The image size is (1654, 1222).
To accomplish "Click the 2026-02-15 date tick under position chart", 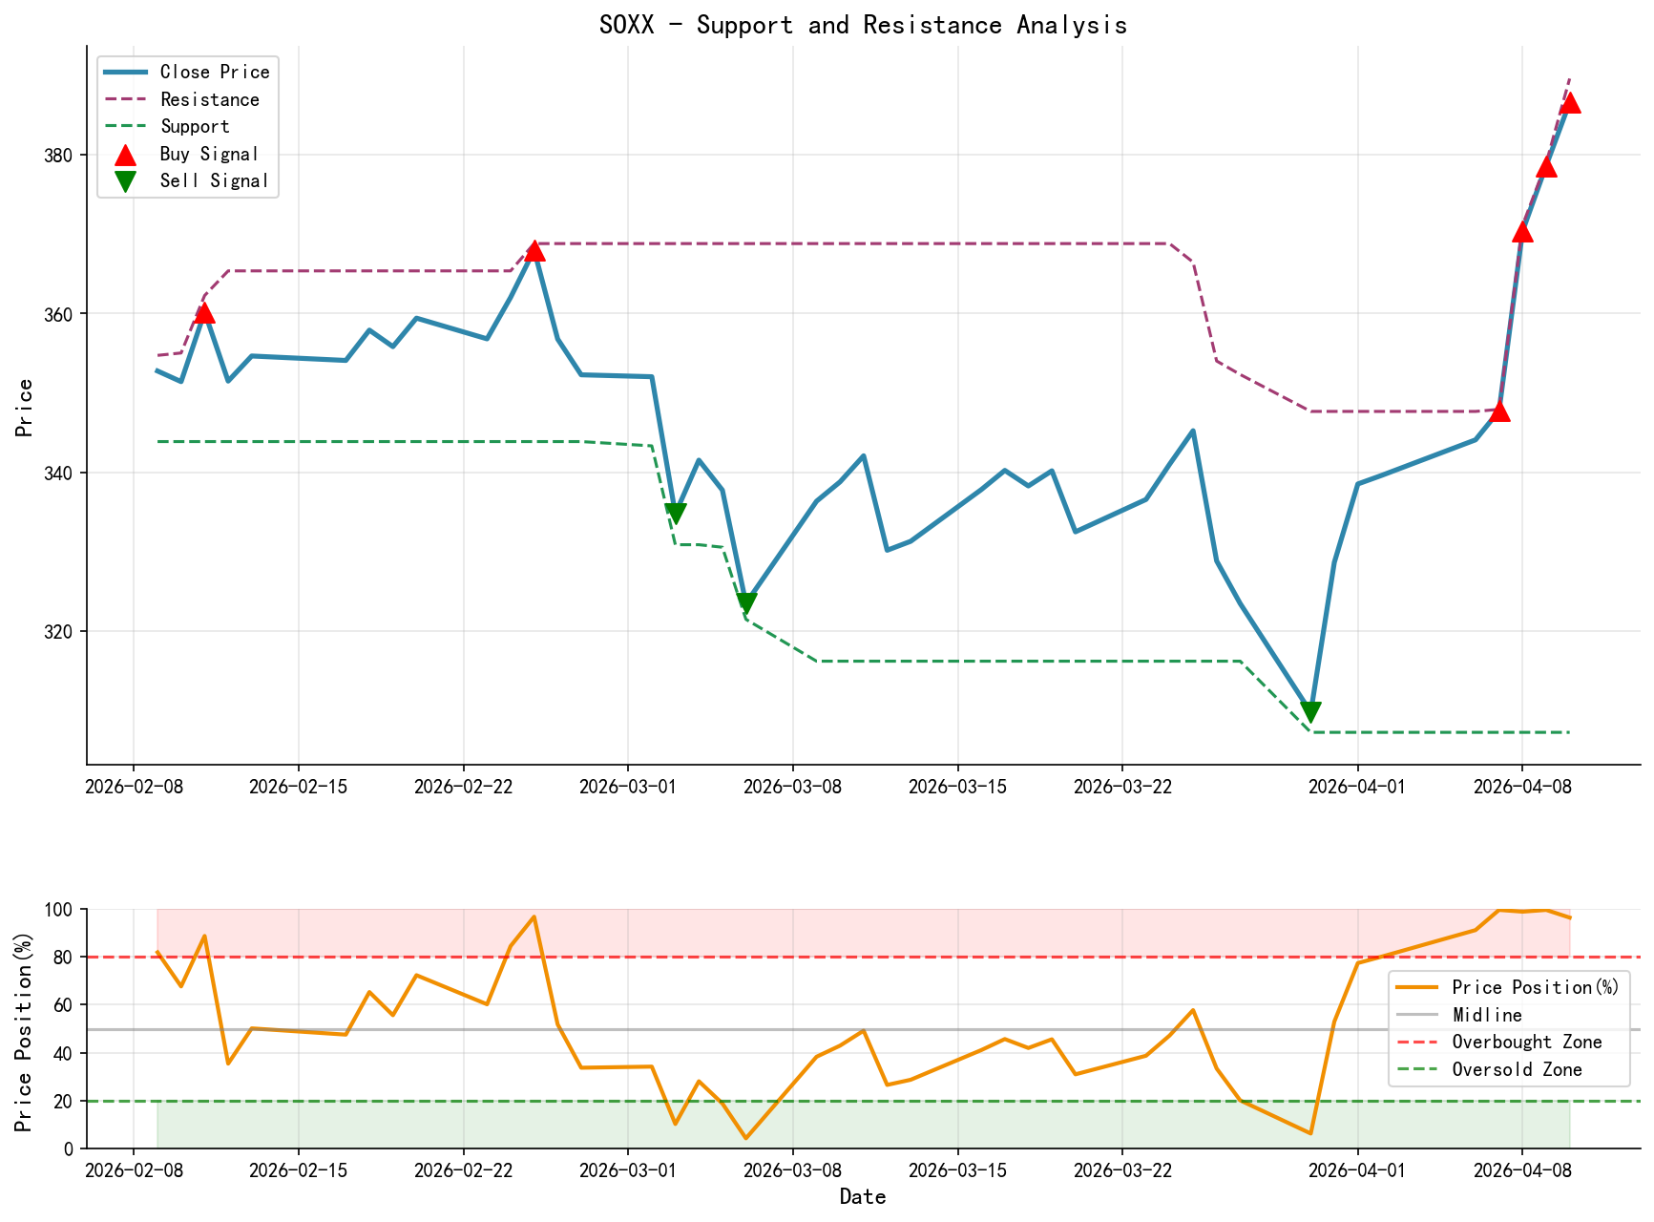I will (298, 1169).
